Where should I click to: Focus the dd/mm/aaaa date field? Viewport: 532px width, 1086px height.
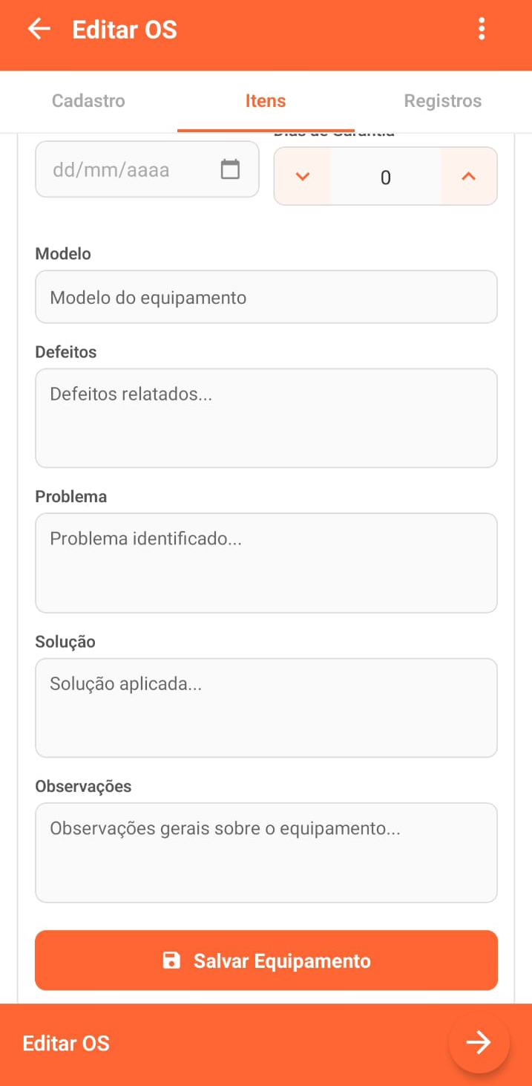pos(126,169)
